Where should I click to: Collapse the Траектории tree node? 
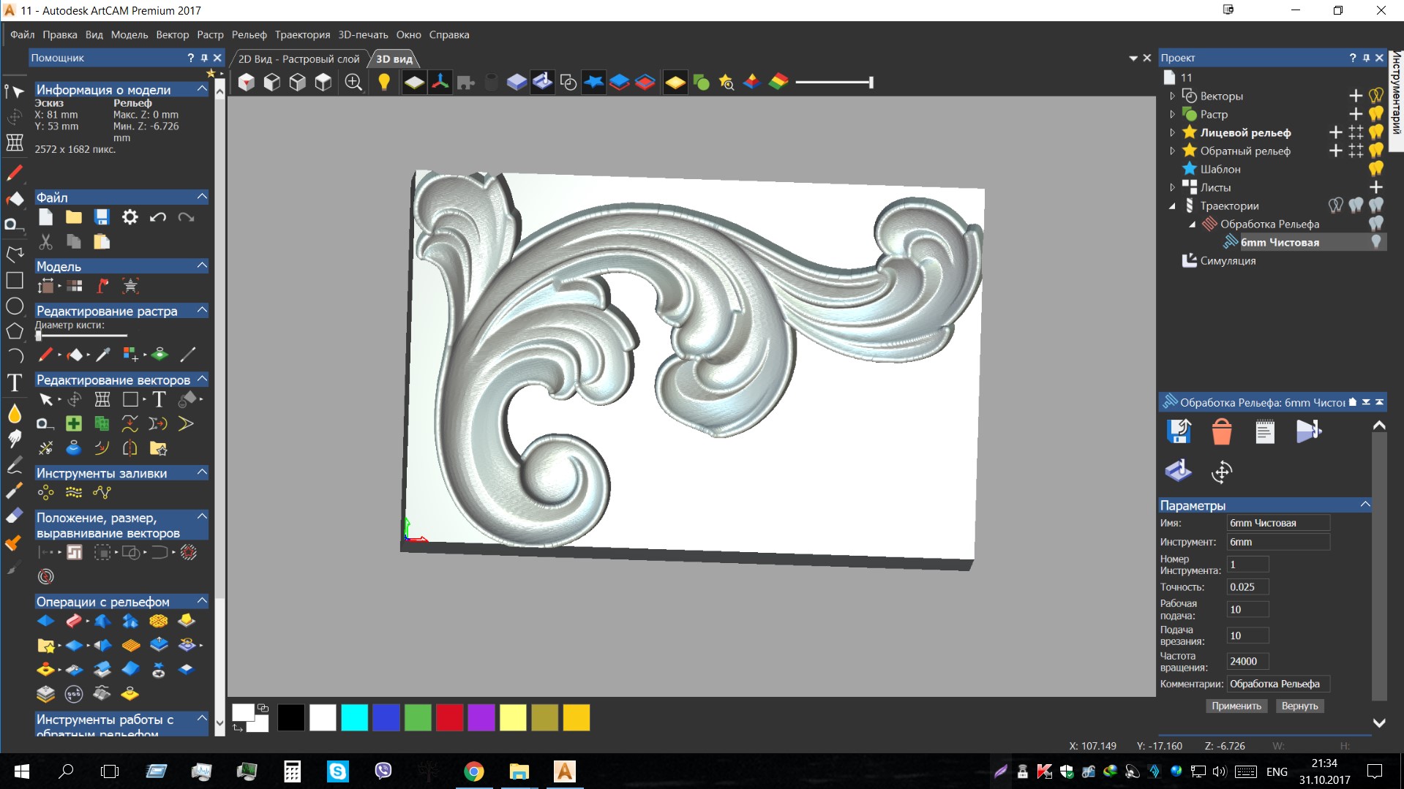1172,206
